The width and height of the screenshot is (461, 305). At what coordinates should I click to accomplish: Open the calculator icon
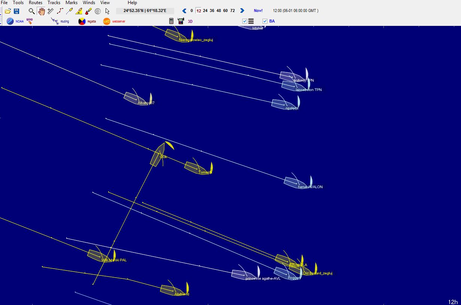coord(172,21)
